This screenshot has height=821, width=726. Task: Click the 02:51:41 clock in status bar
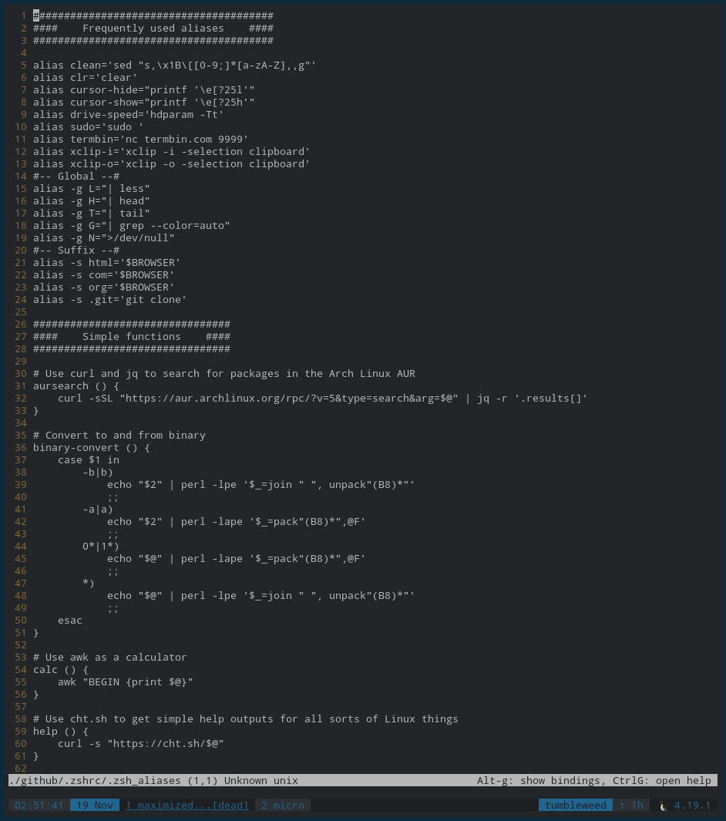coord(39,806)
